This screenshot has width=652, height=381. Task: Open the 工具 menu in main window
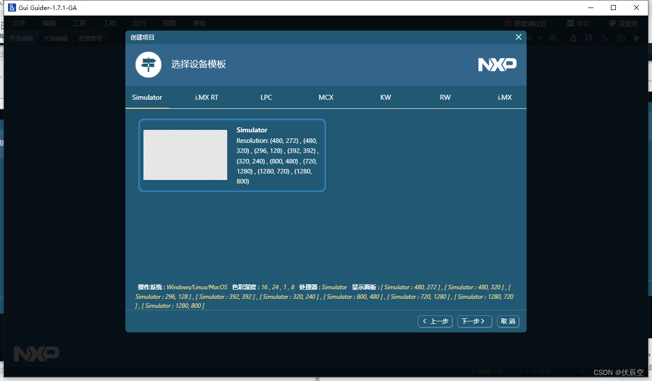coord(79,24)
